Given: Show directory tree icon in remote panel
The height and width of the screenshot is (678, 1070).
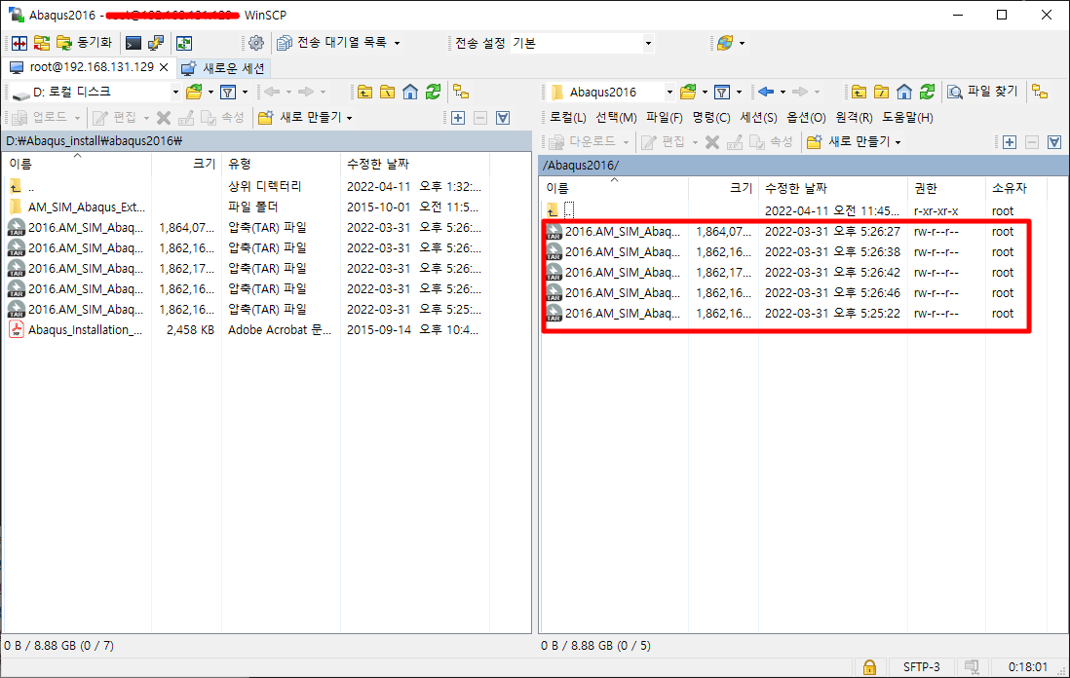Looking at the screenshot, I should pyautogui.click(x=1039, y=93).
